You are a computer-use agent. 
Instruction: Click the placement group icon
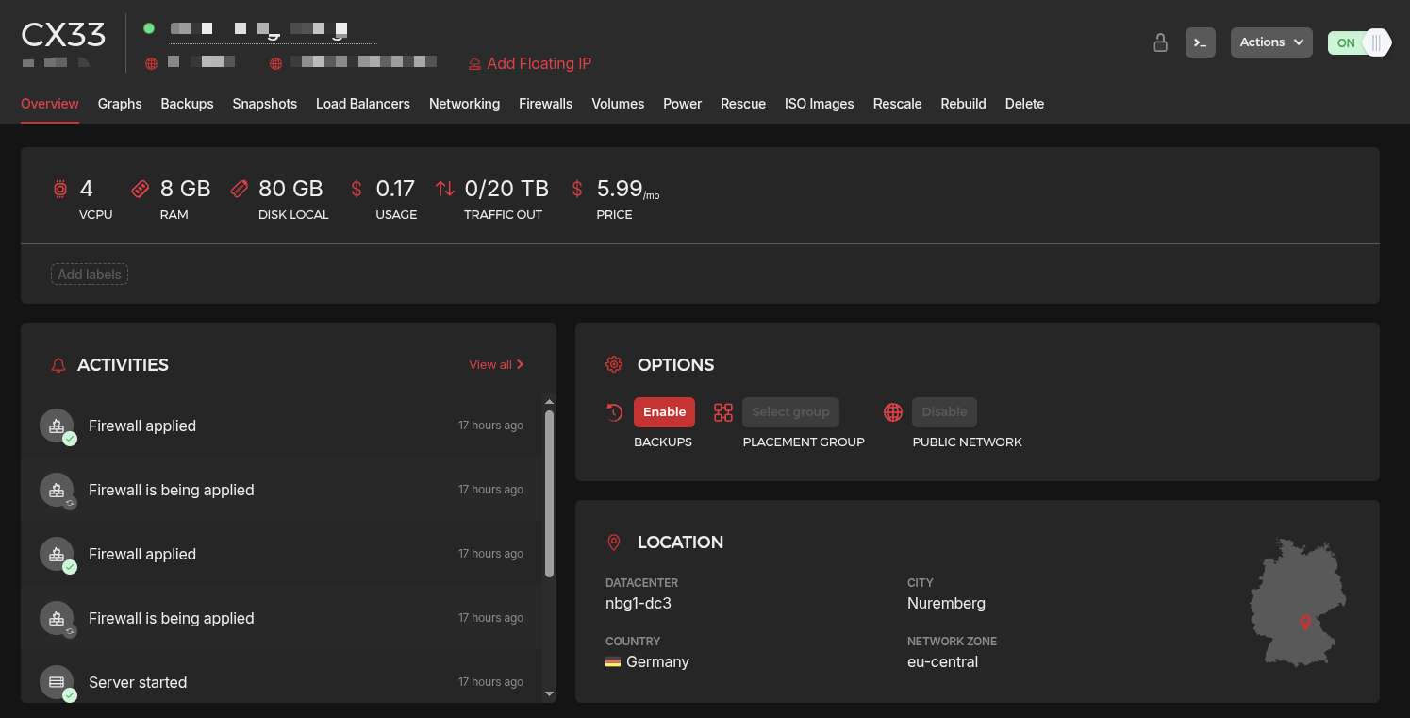pos(723,412)
